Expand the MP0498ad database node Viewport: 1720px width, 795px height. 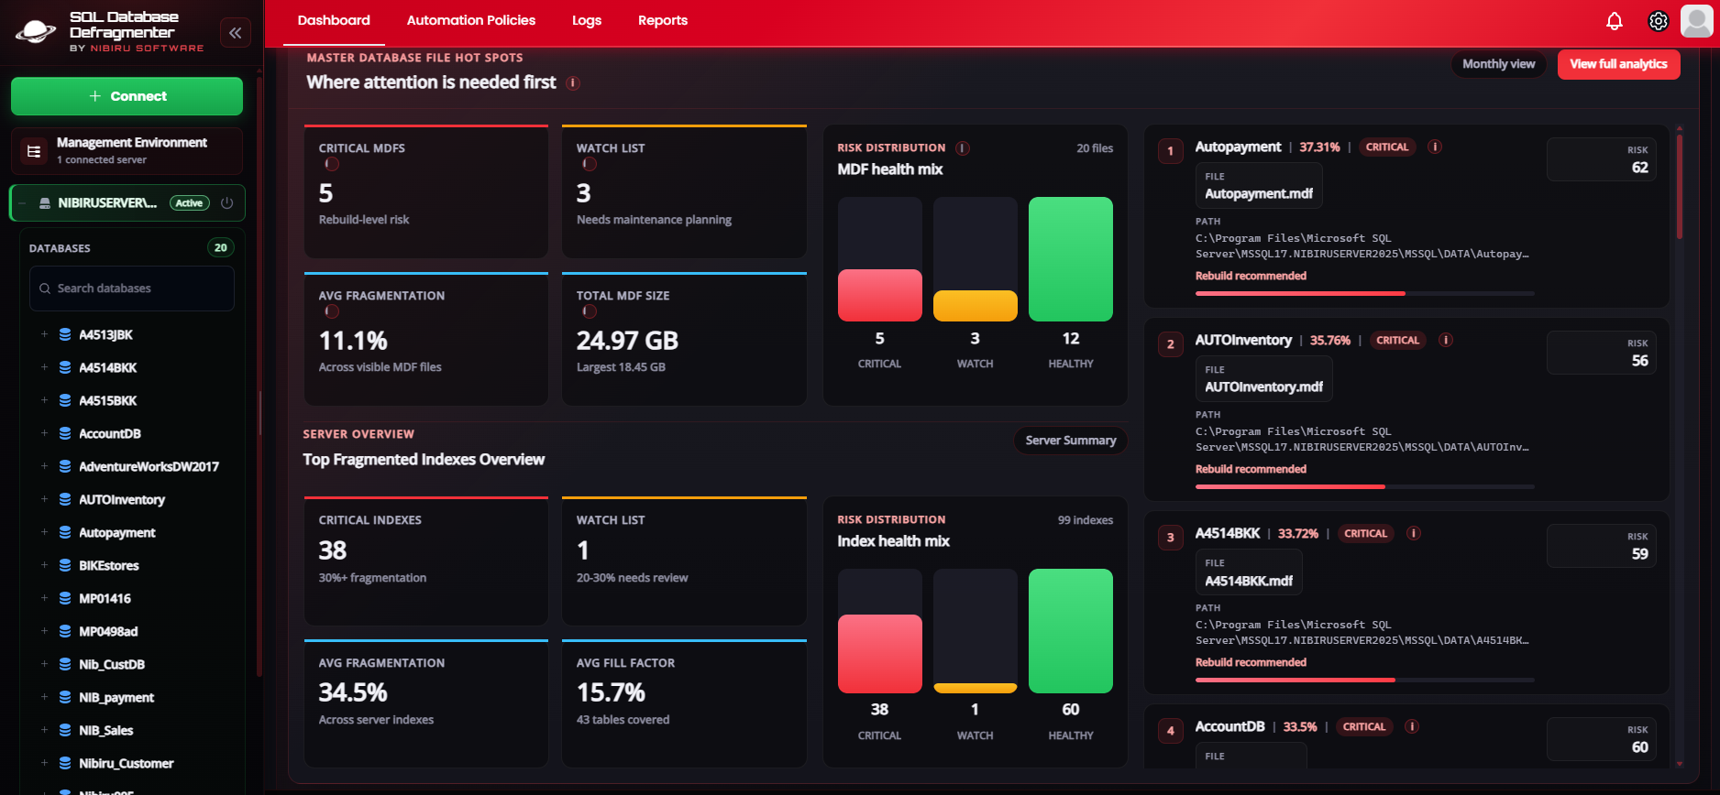coord(44,631)
